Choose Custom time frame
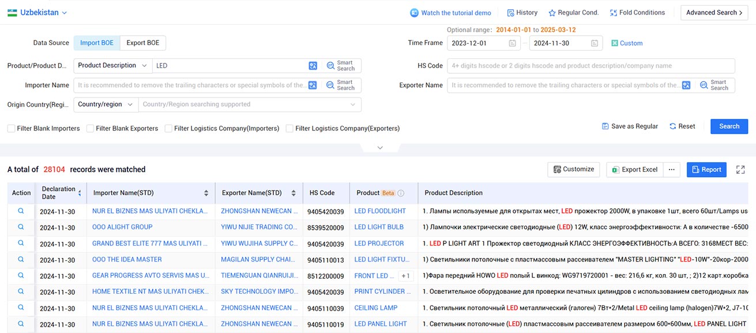 point(627,43)
